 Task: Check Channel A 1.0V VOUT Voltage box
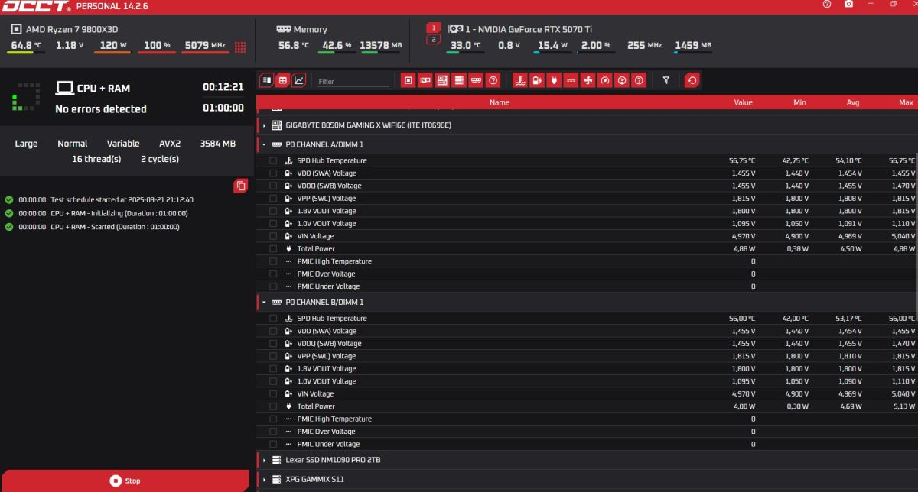(273, 224)
